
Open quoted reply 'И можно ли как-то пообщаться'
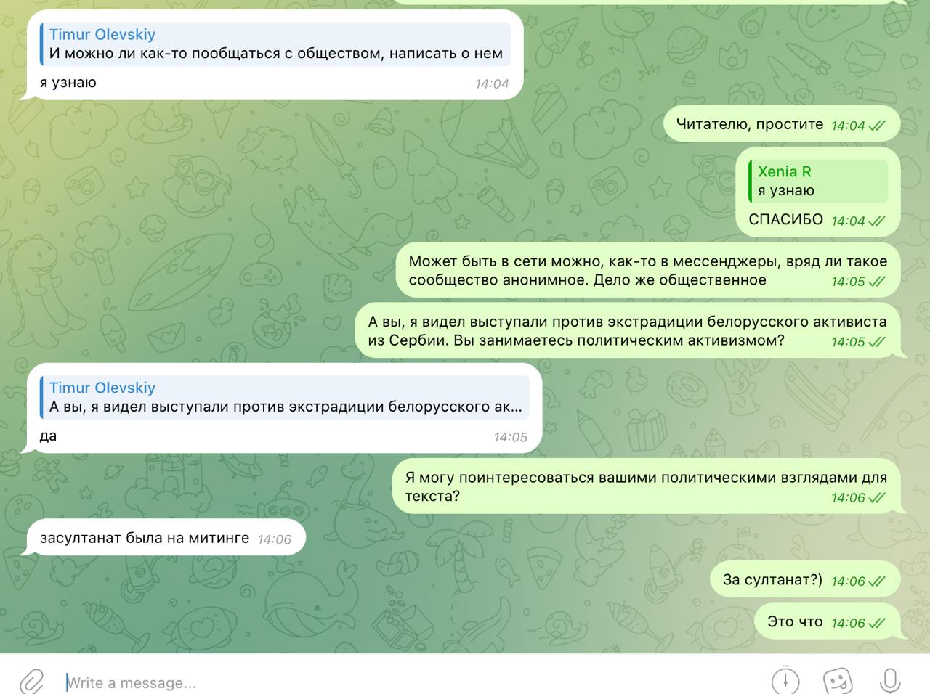coord(275,44)
